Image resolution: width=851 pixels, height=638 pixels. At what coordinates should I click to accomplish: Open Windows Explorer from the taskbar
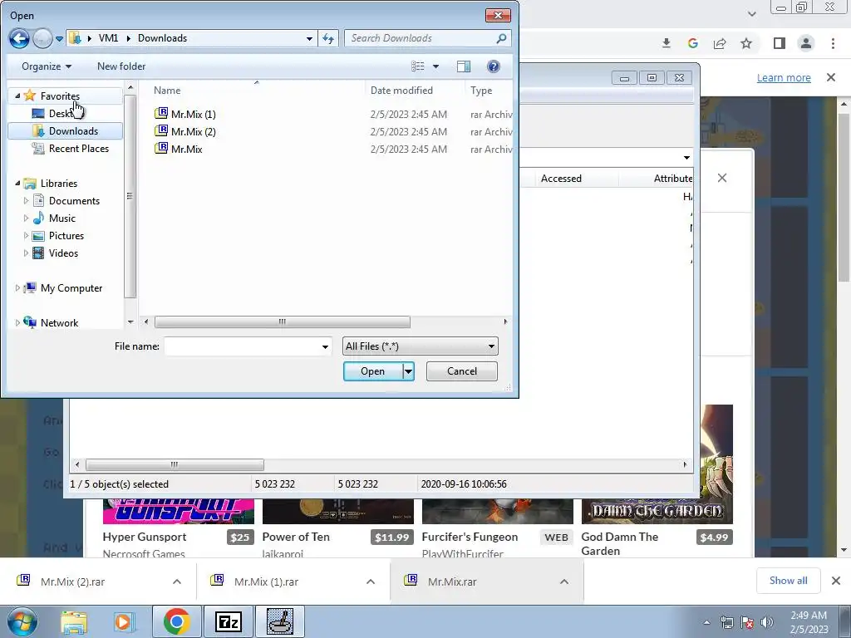click(74, 621)
